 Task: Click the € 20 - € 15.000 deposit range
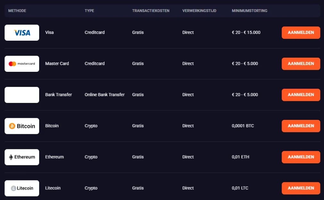pyautogui.click(x=246, y=32)
